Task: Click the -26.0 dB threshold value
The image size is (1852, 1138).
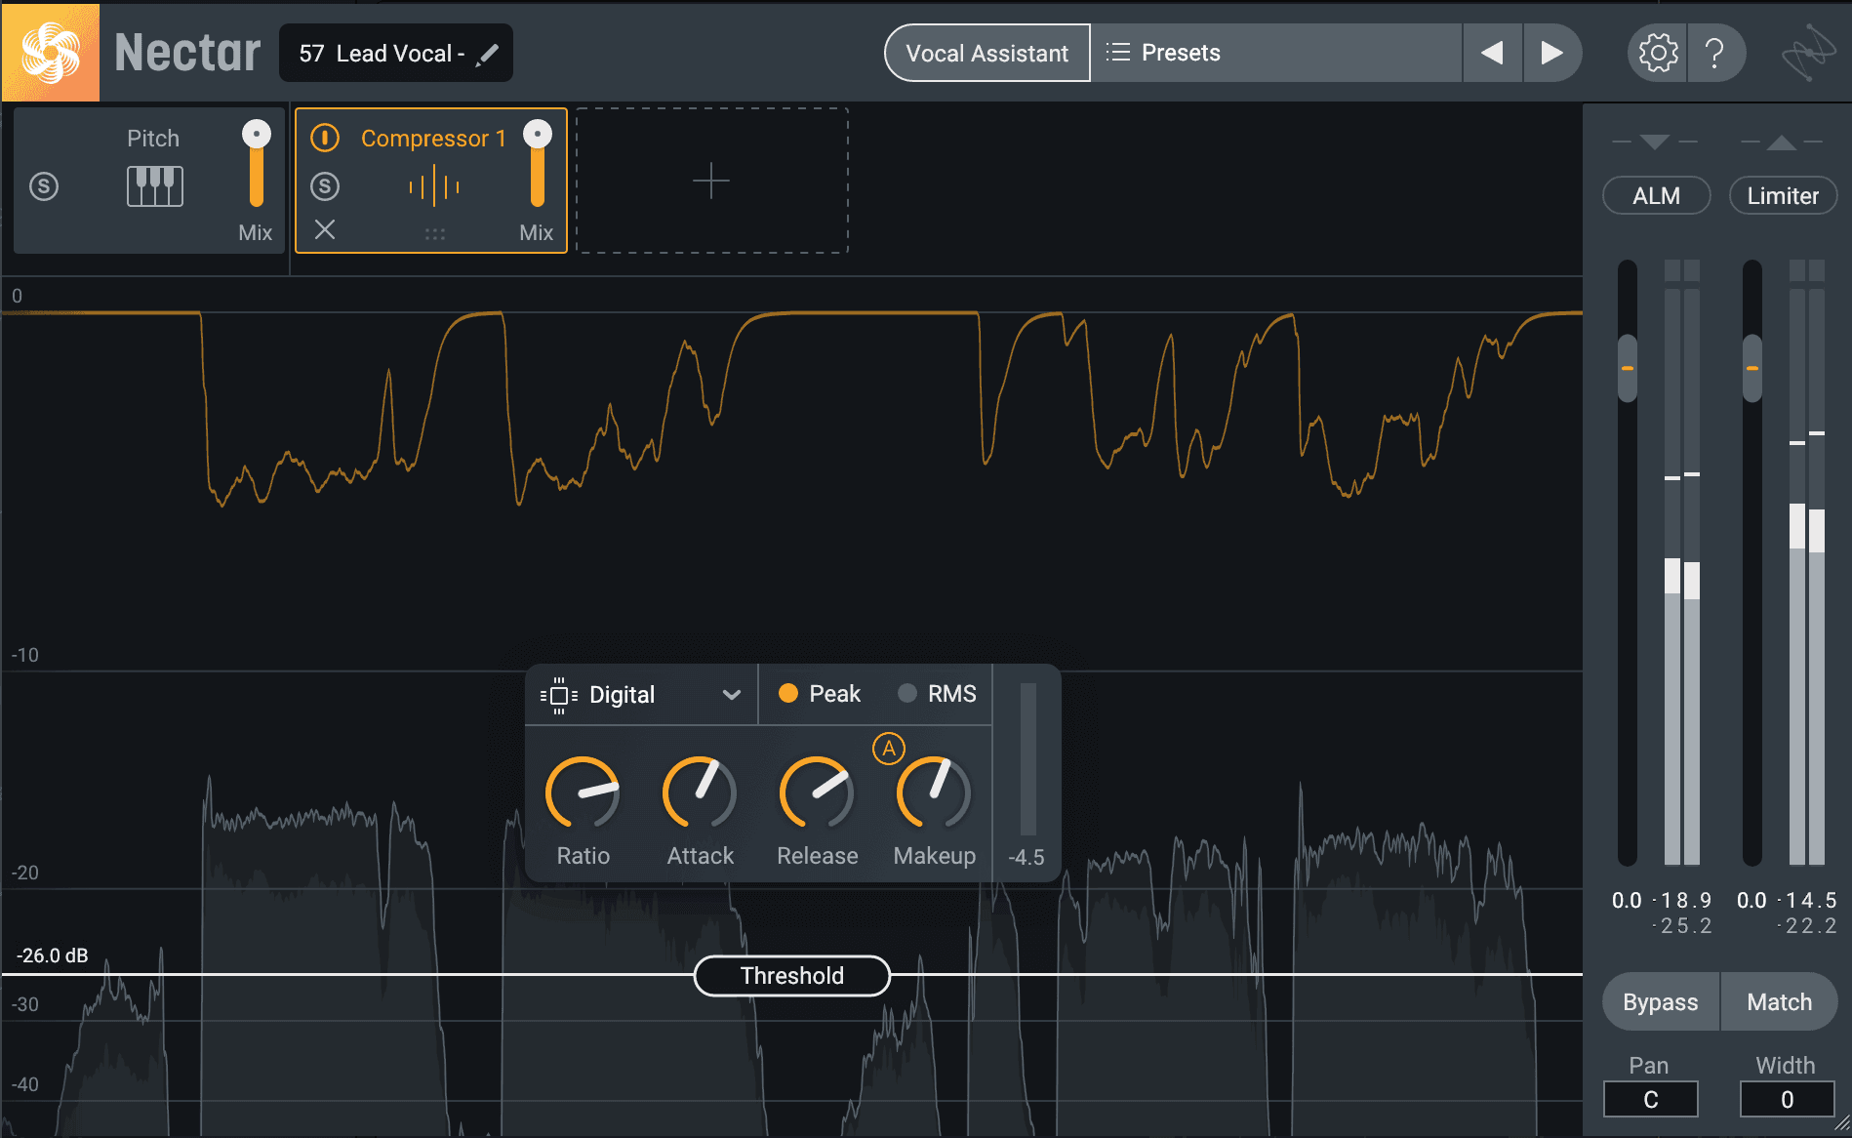Action: tap(53, 955)
